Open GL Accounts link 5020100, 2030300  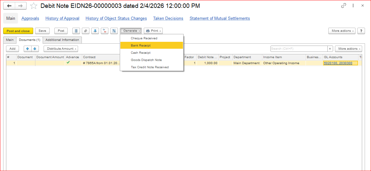(x=338, y=63)
